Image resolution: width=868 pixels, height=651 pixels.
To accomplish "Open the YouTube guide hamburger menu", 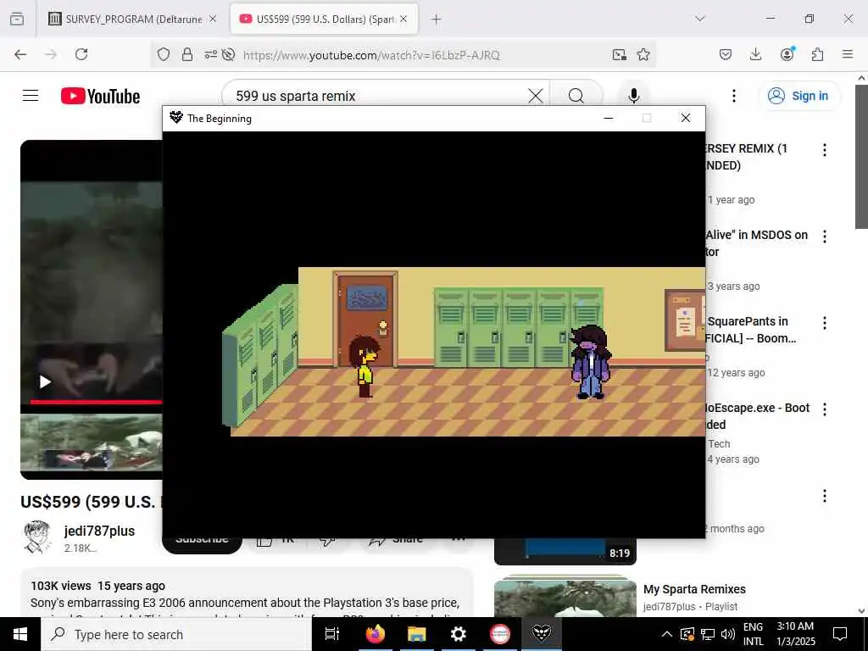I will pyautogui.click(x=31, y=96).
